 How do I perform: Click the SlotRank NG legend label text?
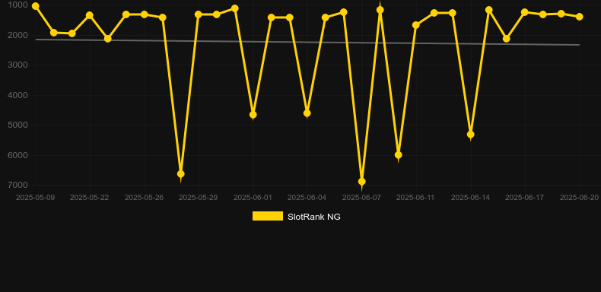point(314,217)
